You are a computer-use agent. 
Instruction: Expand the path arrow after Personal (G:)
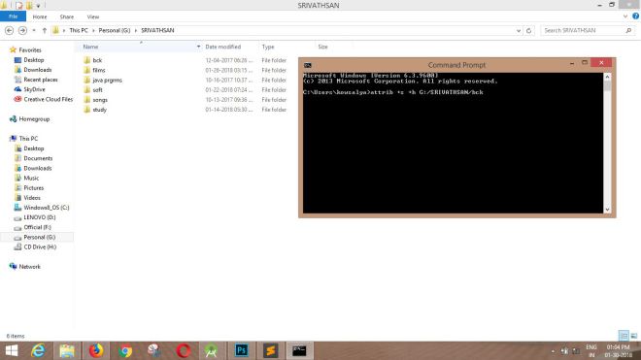136,31
